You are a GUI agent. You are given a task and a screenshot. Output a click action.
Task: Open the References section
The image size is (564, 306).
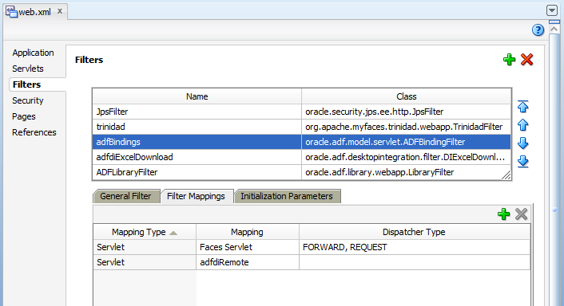coord(34,132)
